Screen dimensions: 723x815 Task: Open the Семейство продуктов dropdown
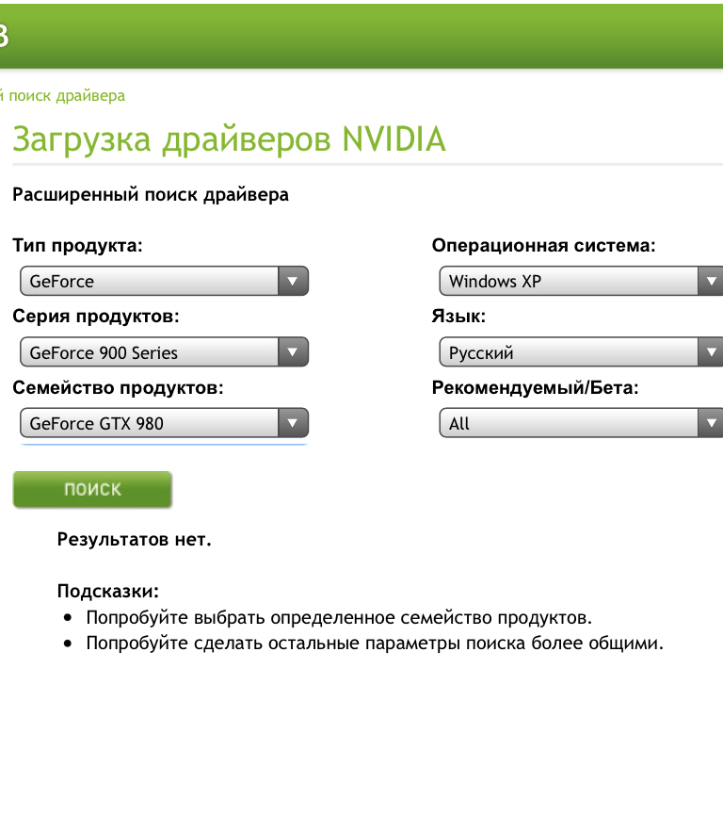151,424
